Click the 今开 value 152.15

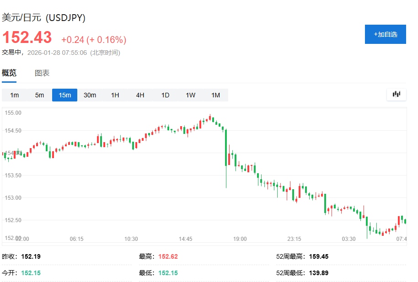(31, 273)
